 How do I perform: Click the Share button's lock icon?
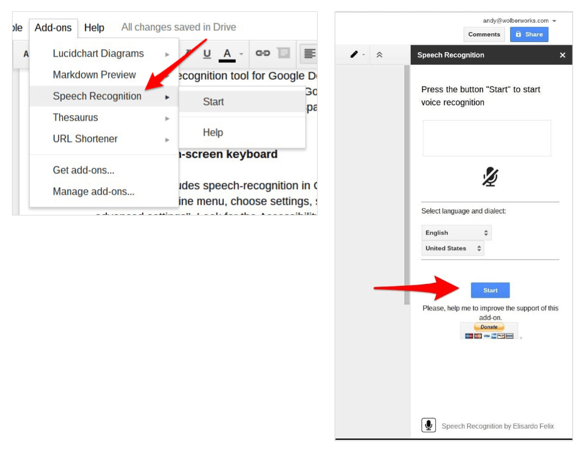pyautogui.click(x=519, y=35)
